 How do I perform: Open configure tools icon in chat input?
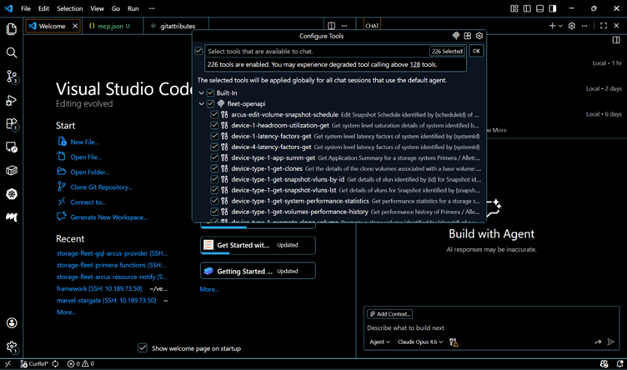(x=454, y=342)
